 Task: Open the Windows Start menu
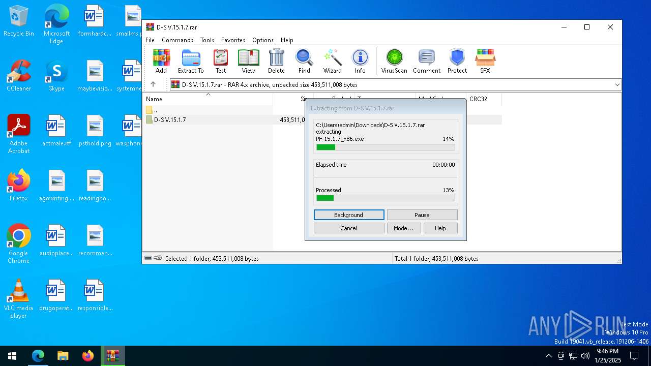[x=12, y=356]
